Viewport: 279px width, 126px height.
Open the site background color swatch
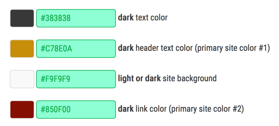tap(22, 79)
